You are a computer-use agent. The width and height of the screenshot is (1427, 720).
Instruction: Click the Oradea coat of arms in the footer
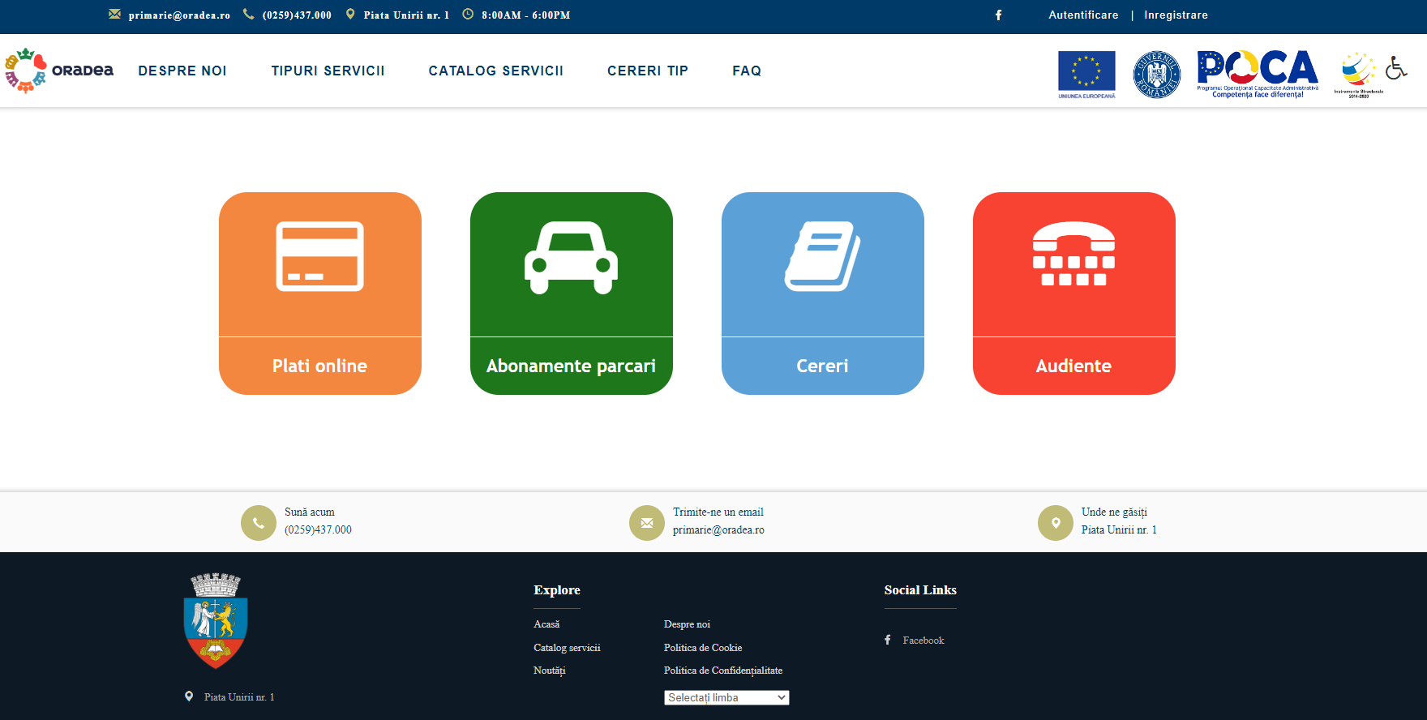[x=216, y=620]
